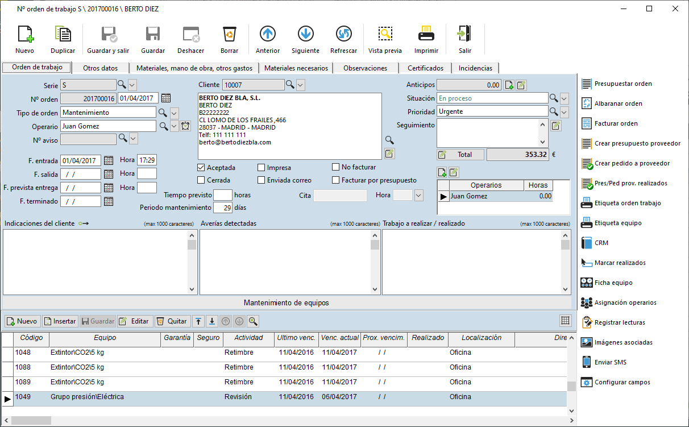Screen dimensions: 689x427
Task: Toggle grid layout icon above equipment table
Action: 566,321
